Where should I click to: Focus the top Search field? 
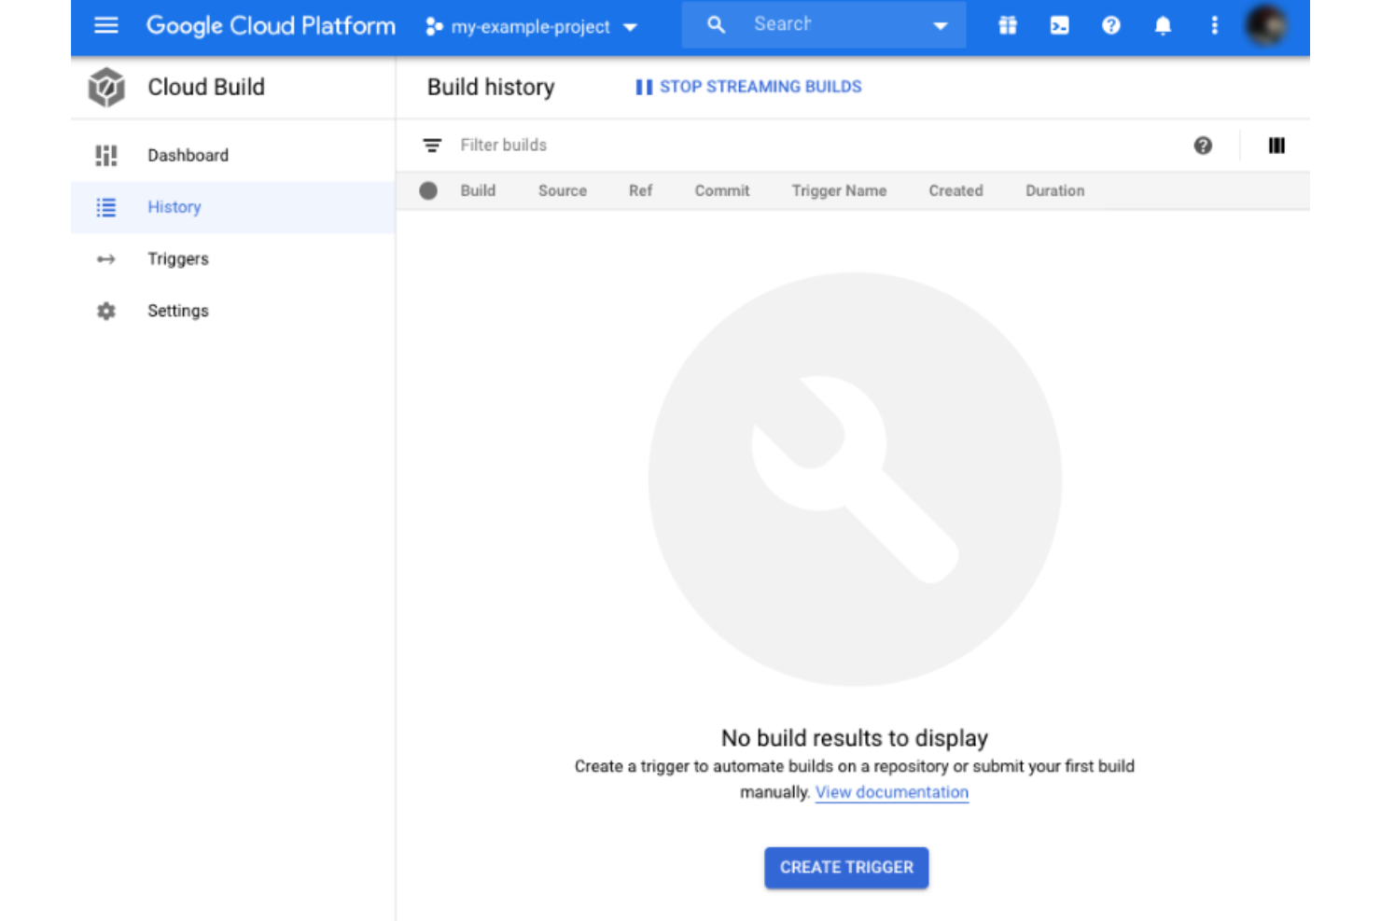824,24
